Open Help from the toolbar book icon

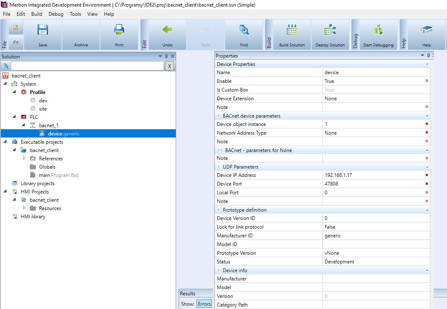(x=426, y=31)
